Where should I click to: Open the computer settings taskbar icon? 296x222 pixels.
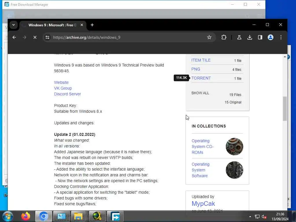[x=62, y=216]
